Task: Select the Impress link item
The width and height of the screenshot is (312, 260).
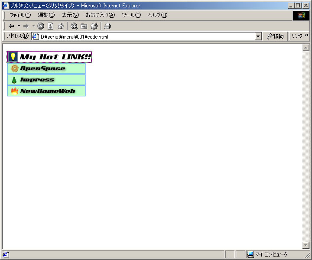Action: pyautogui.click(x=46, y=80)
